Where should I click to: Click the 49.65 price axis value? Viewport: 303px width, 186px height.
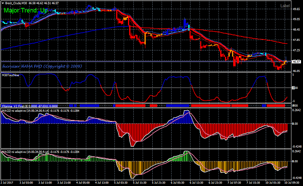(x=296, y=9)
